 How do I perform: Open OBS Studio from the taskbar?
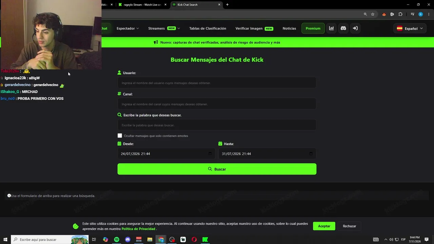172,240
